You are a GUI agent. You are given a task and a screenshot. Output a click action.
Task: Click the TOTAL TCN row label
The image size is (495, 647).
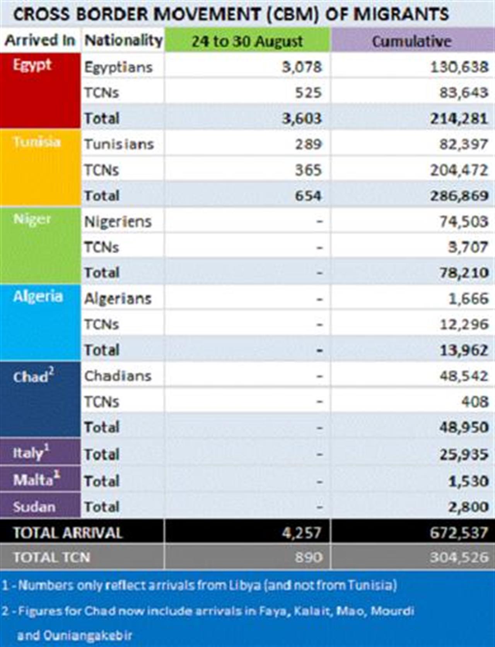[51, 557]
